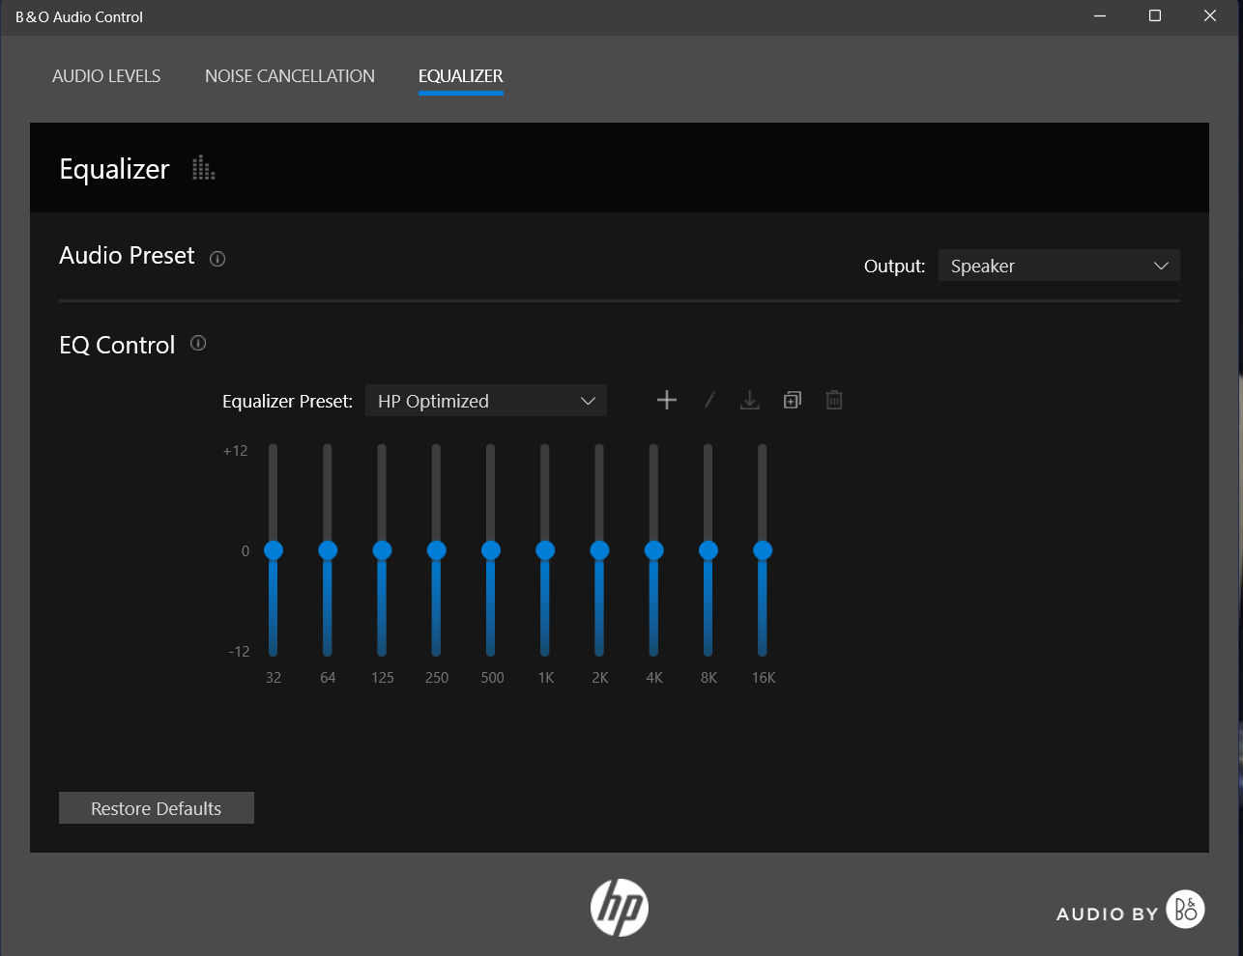Click the 64 Hz slider handle

328,550
